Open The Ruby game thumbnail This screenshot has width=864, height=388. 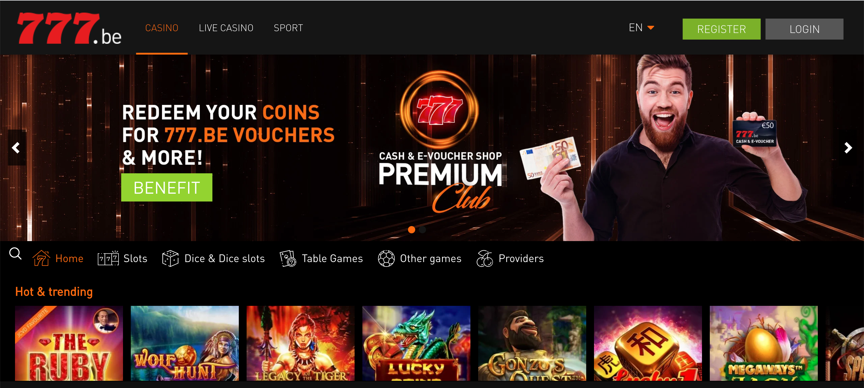point(69,343)
